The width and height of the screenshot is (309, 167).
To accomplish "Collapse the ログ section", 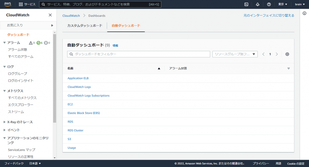I will [4, 67].
